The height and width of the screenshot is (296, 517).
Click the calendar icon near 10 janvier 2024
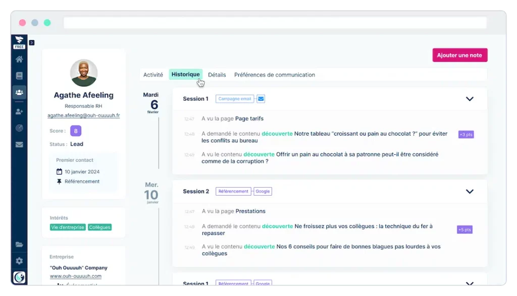59,171
